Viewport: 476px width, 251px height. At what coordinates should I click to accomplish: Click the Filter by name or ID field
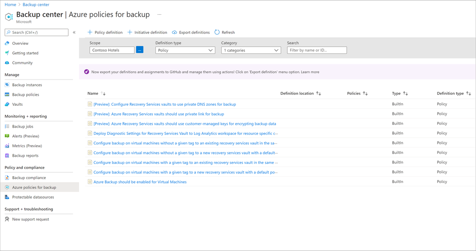click(x=317, y=50)
